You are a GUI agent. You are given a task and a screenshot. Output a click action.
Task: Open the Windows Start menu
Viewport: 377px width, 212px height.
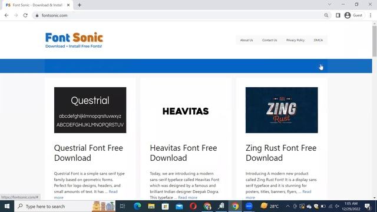click(7, 206)
